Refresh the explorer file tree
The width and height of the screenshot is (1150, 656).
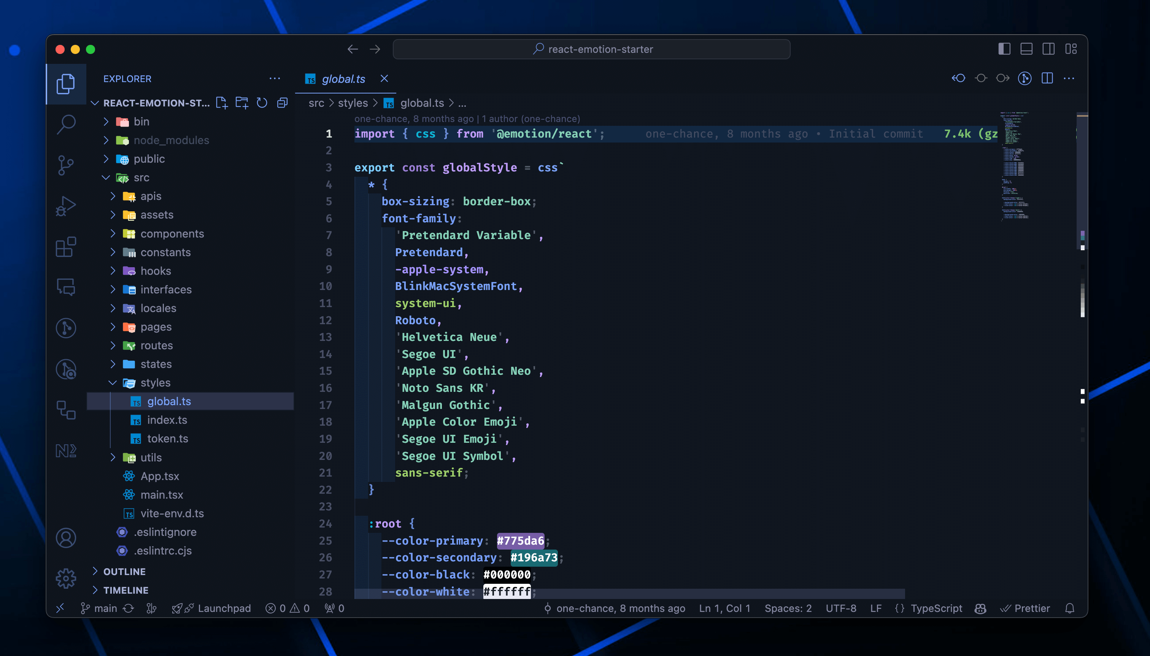[x=262, y=103]
